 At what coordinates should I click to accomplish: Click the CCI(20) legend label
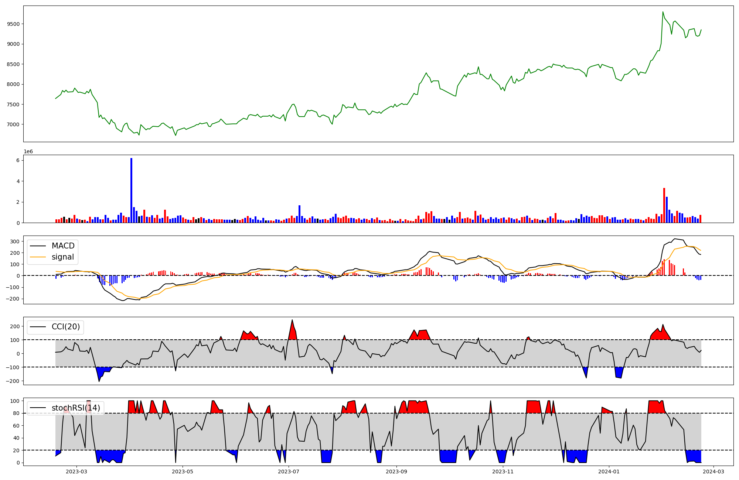66,327
